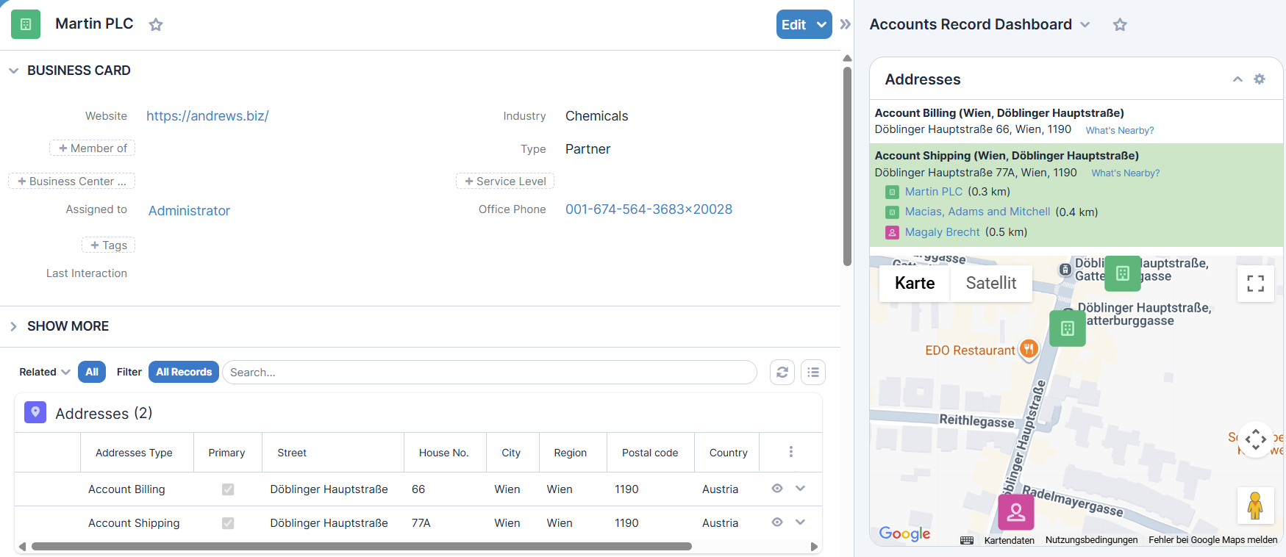The height and width of the screenshot is (557, 1286).
Task: Open Macias, Adams and Mitchell link
Action: click(x=977, y=212)
